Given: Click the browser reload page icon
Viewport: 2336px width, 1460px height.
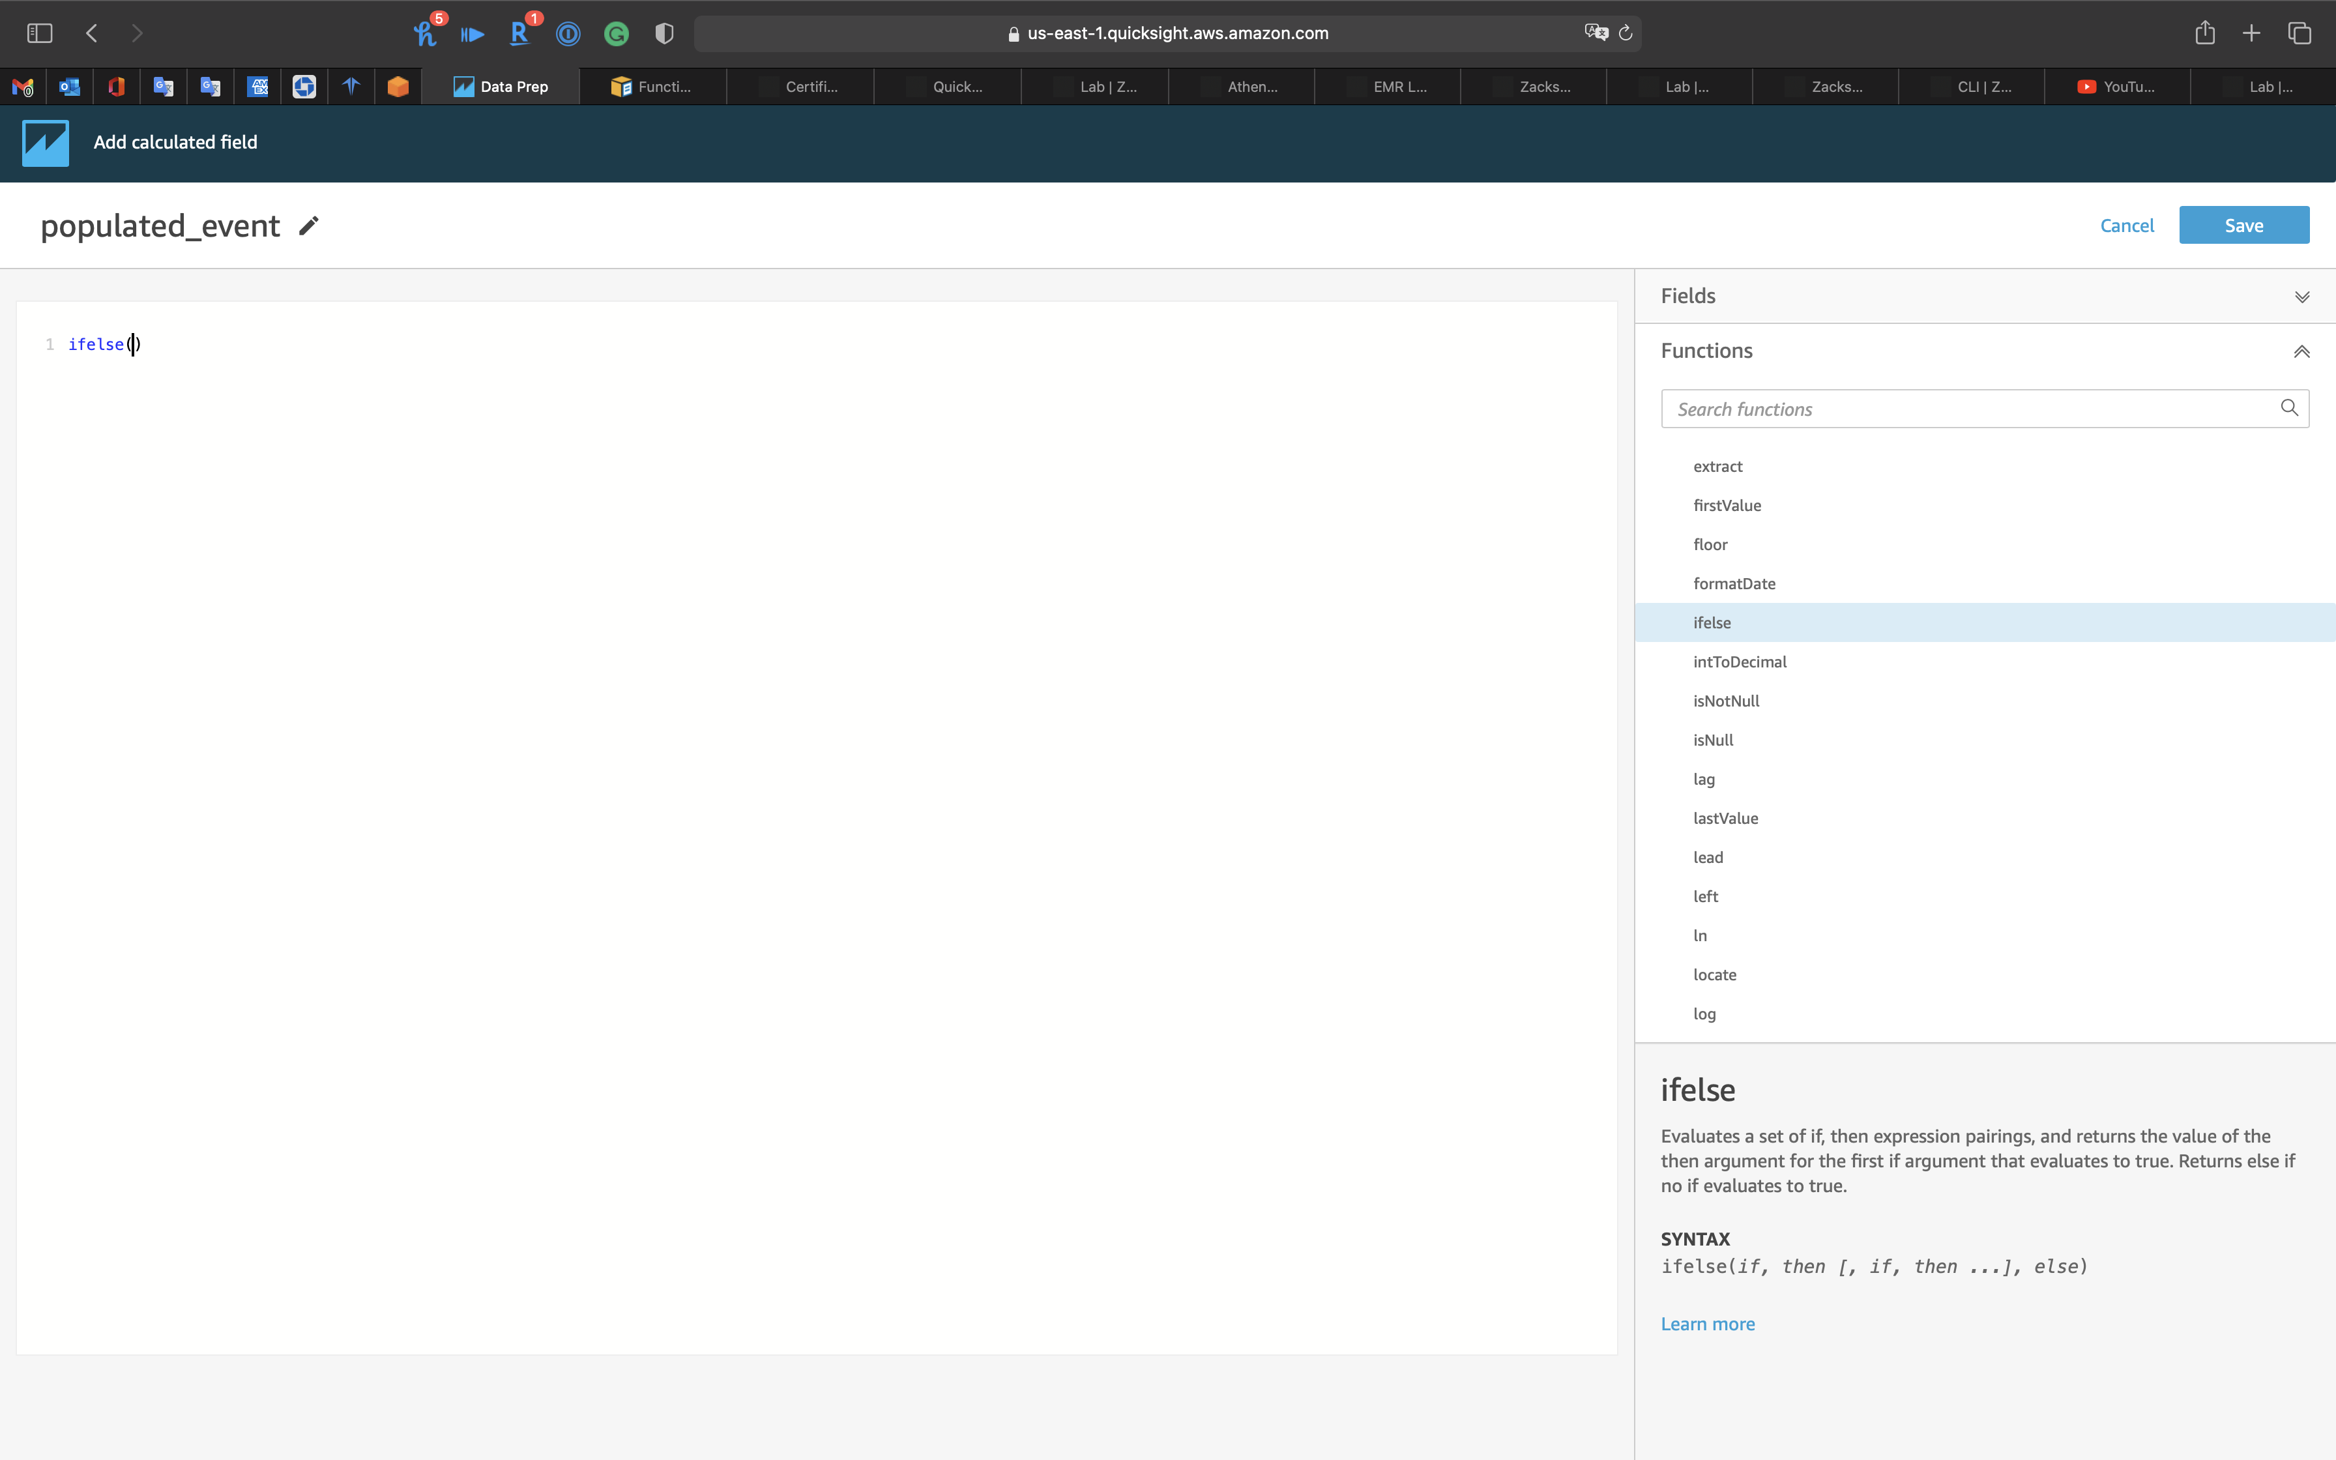Looking at the screenshot, I should click(1626, 34).
